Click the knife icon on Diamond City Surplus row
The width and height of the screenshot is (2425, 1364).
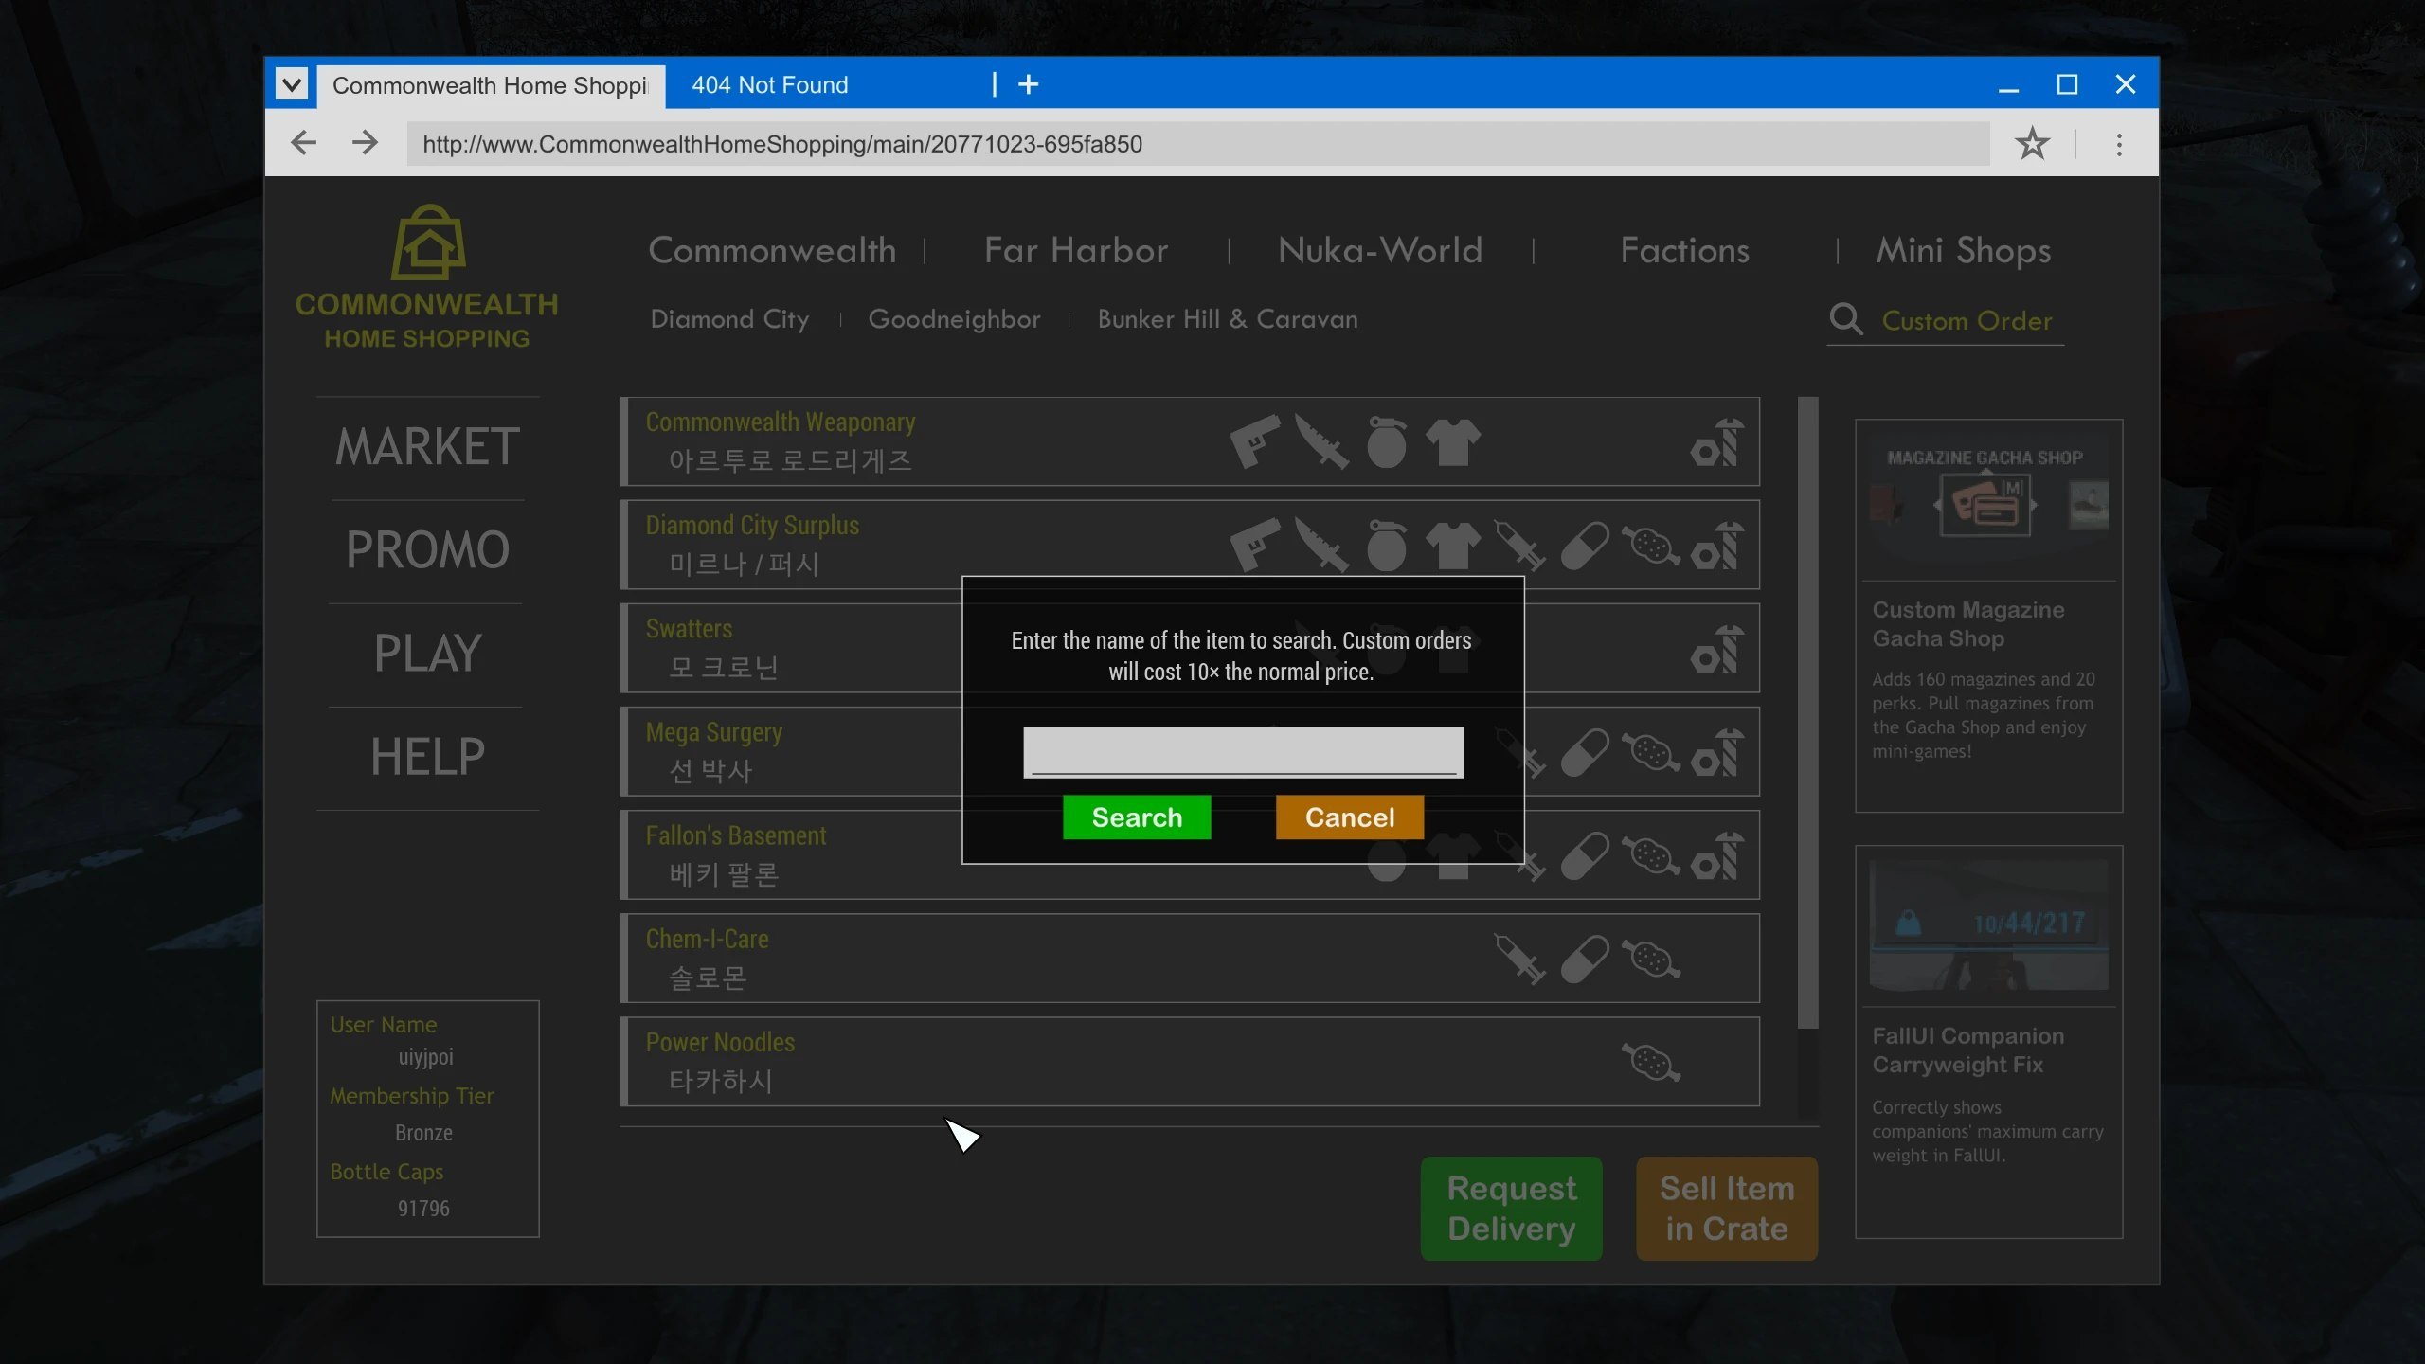coord(1320,545)
